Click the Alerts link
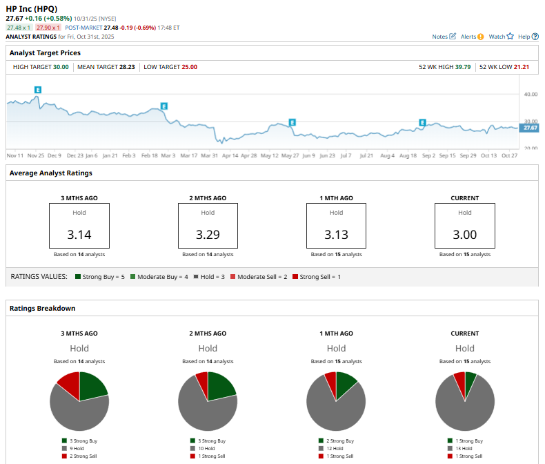Viewport: 545px width, 464px height. point(468,37)
